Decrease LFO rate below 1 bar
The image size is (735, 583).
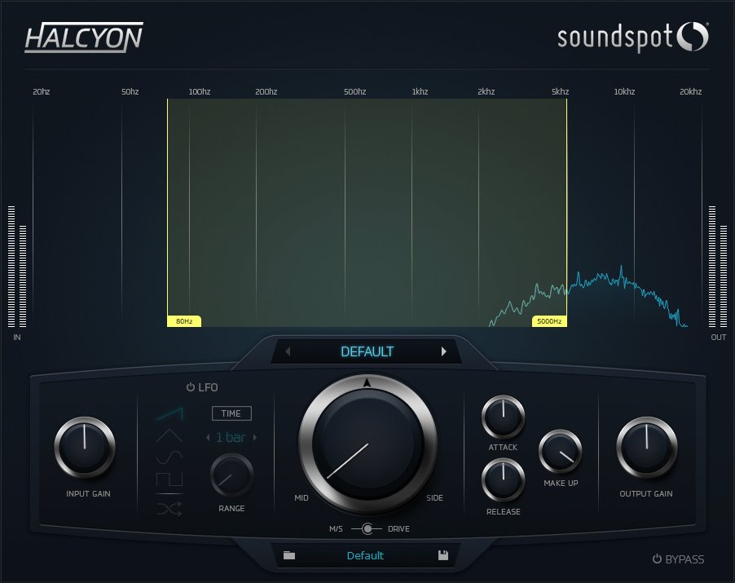(208, 438)
